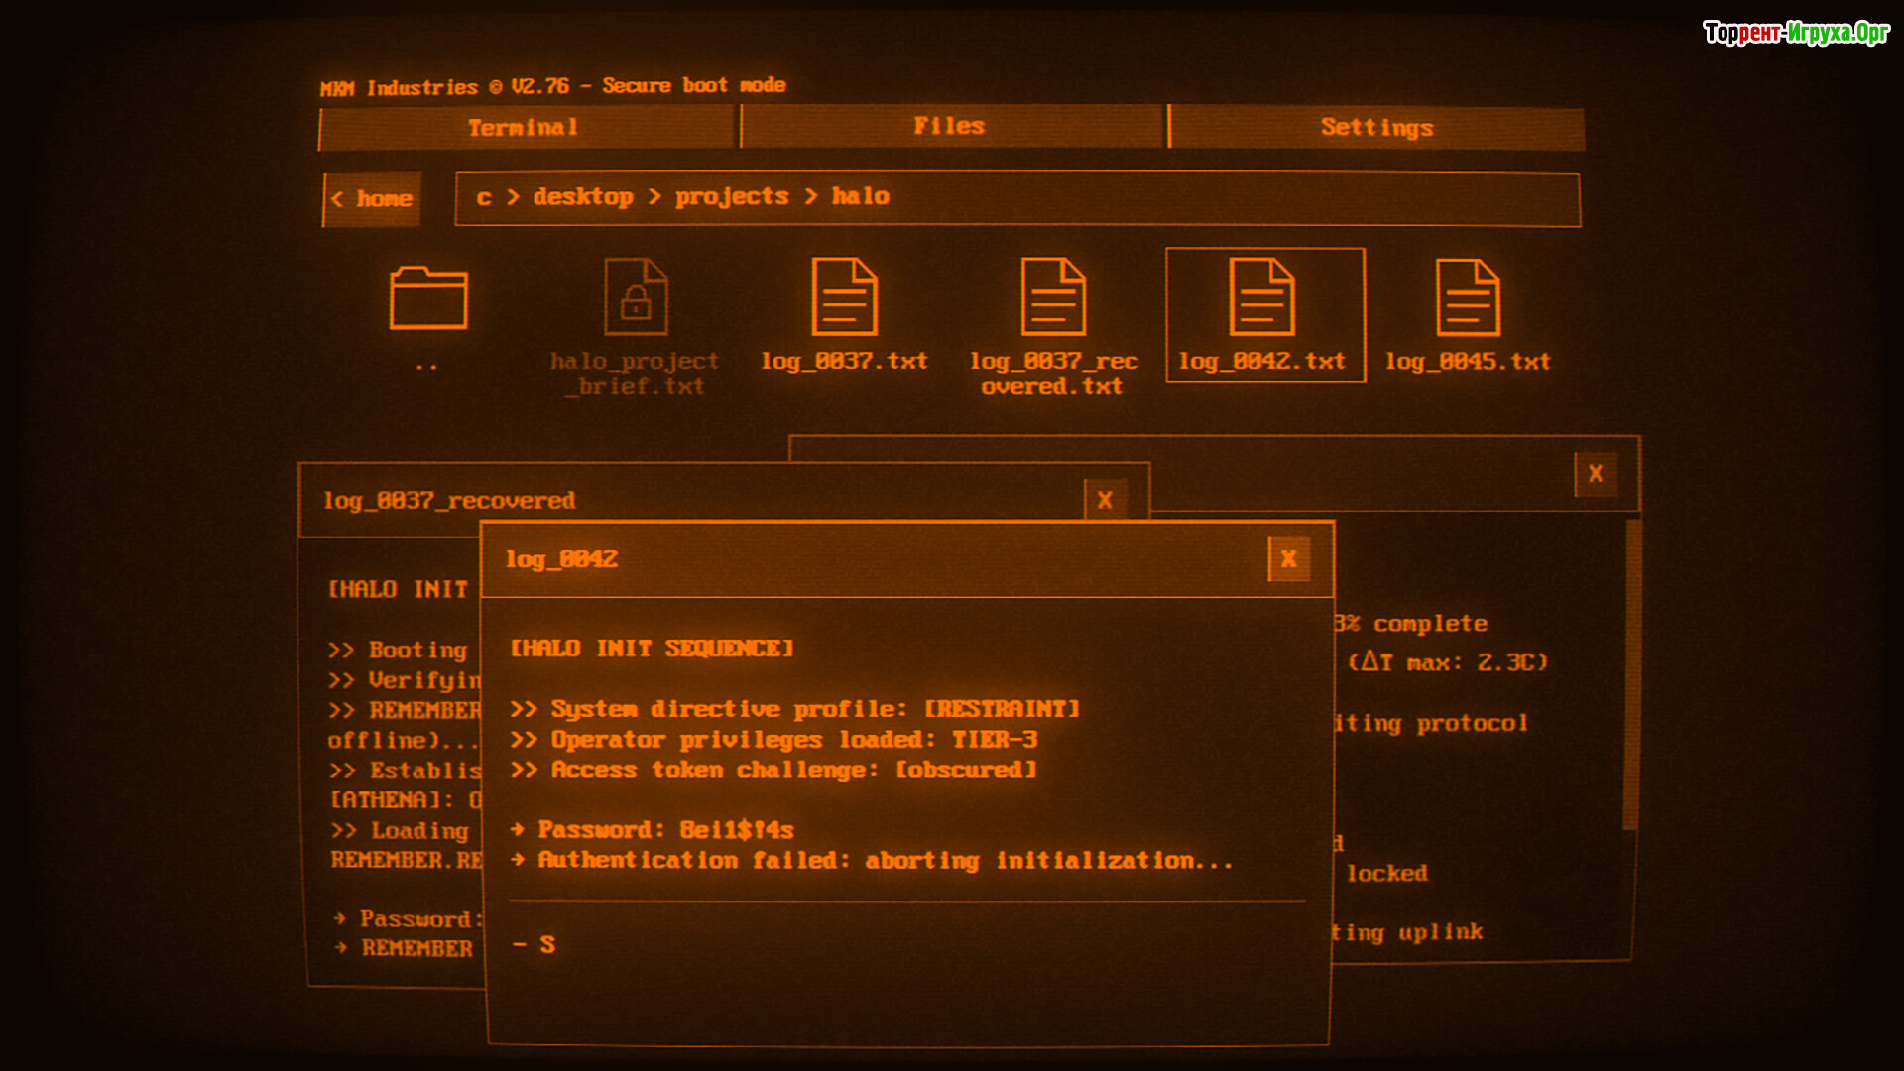Go to 'desktop' breadcrumb segment

point(583,197)
